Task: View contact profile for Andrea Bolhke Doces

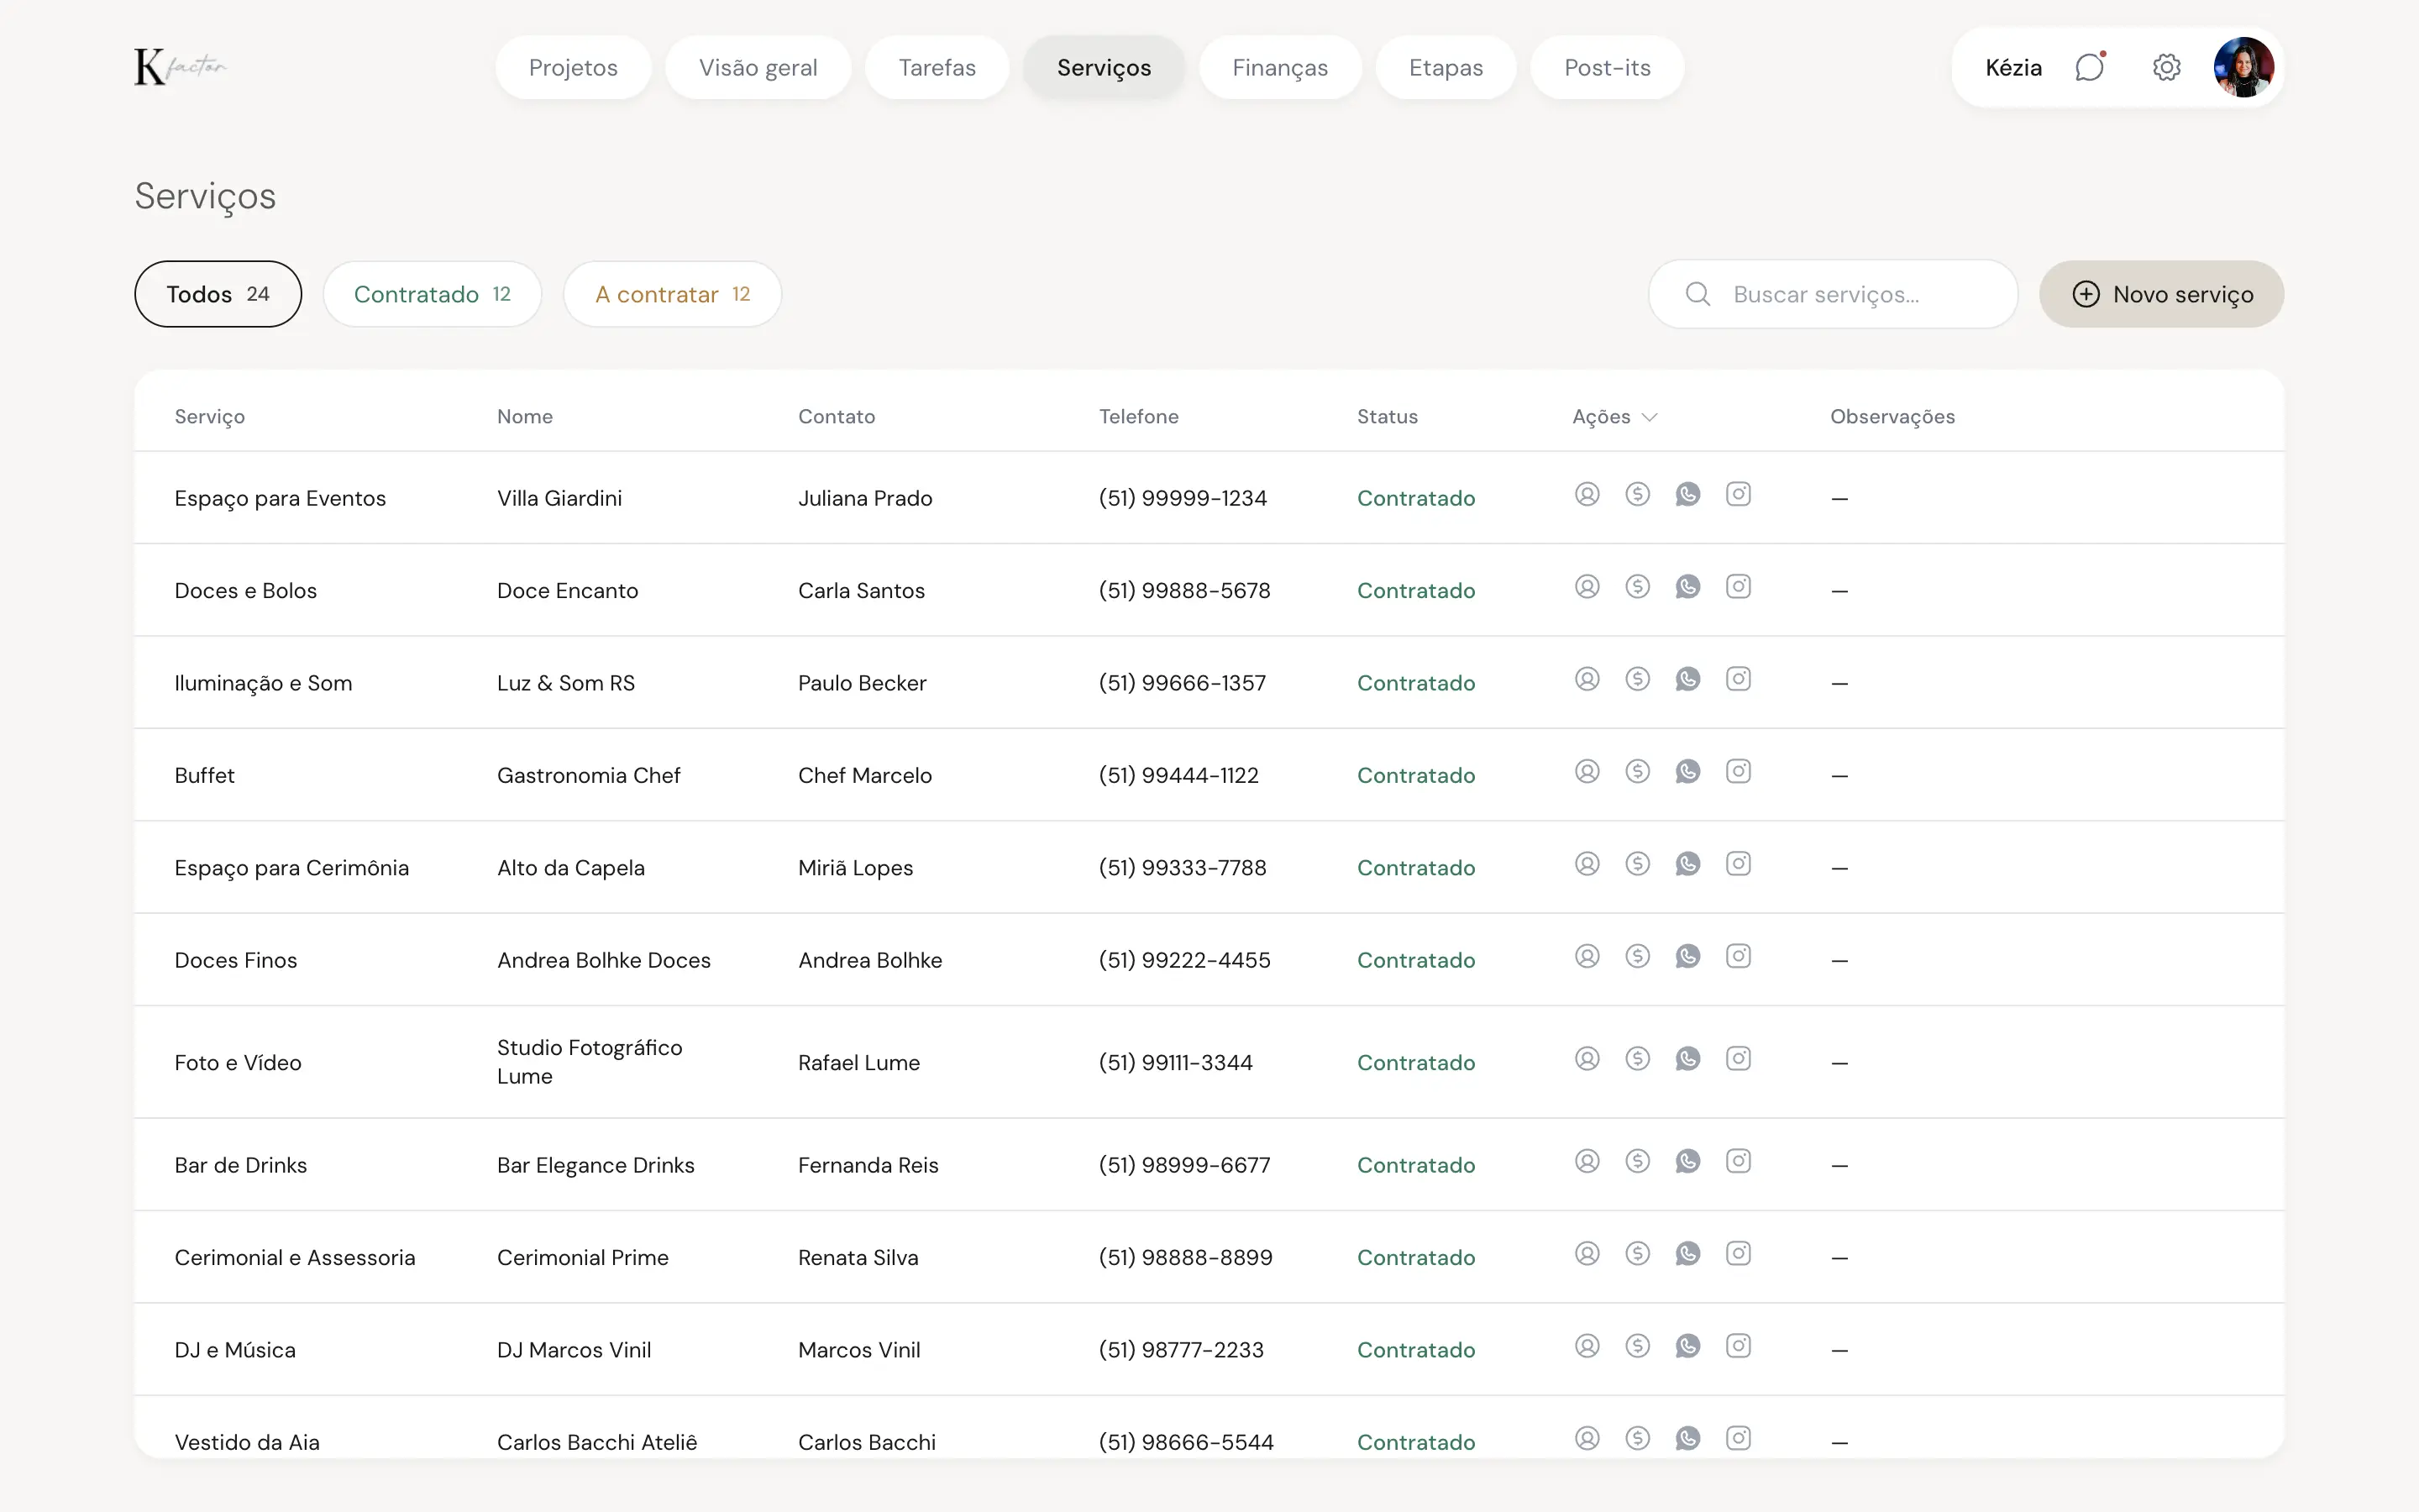Action: point(1587,956)
